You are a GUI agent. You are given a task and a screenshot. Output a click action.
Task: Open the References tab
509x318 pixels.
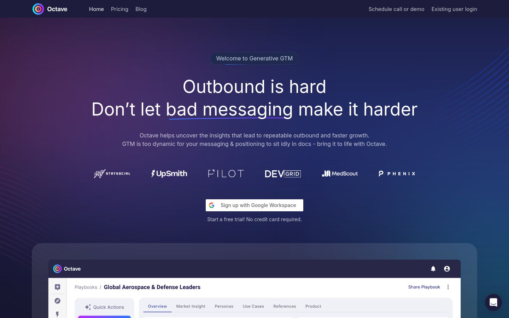pyautogui.click(x=285, y=306)
